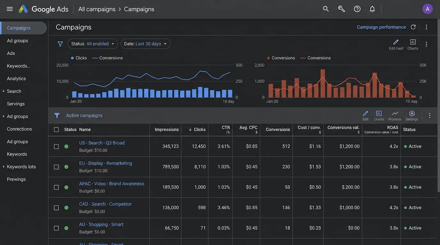The width and height of the screenshot is (440, 245).
Task: Check the AU - Shopping - Smart row
Action: (56, 228)
